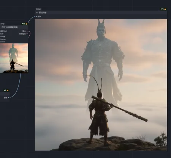Viewport: 171px width, 158px height.
Task: Click the fox badge on node #13
Action: 26,24
